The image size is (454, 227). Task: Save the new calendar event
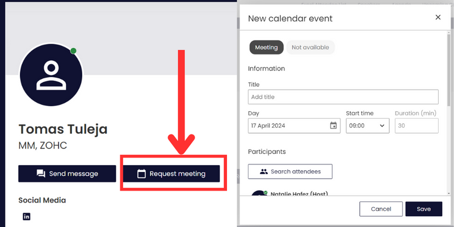tap(423, 209)
